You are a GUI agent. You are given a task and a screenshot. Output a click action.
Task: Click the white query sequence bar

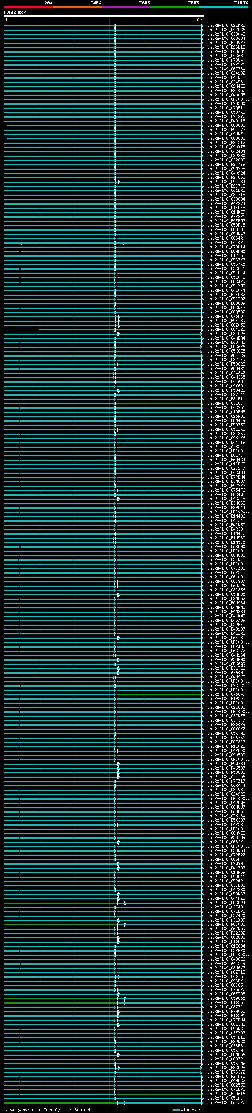click(104, 16)
